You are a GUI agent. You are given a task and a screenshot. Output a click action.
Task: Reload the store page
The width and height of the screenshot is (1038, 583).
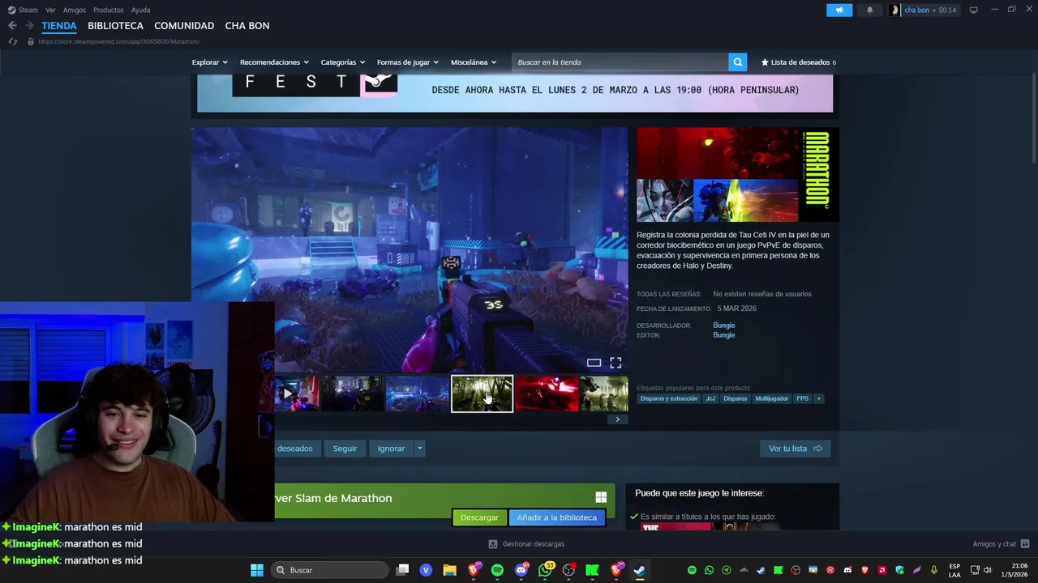coord(12,41)
